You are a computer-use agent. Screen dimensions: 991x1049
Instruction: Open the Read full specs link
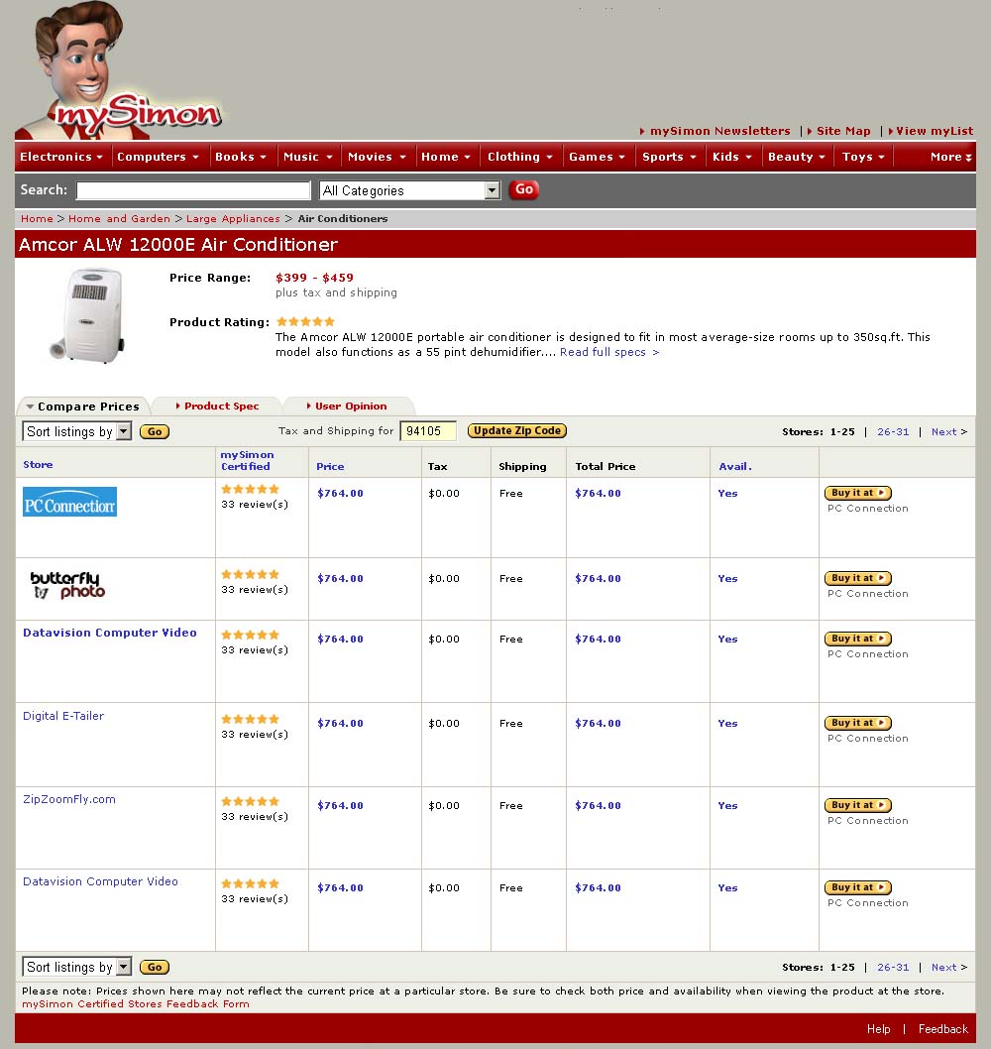coord(609,352)
